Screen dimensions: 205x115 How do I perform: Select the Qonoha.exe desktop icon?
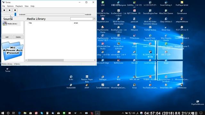click(x=182, y=12)
